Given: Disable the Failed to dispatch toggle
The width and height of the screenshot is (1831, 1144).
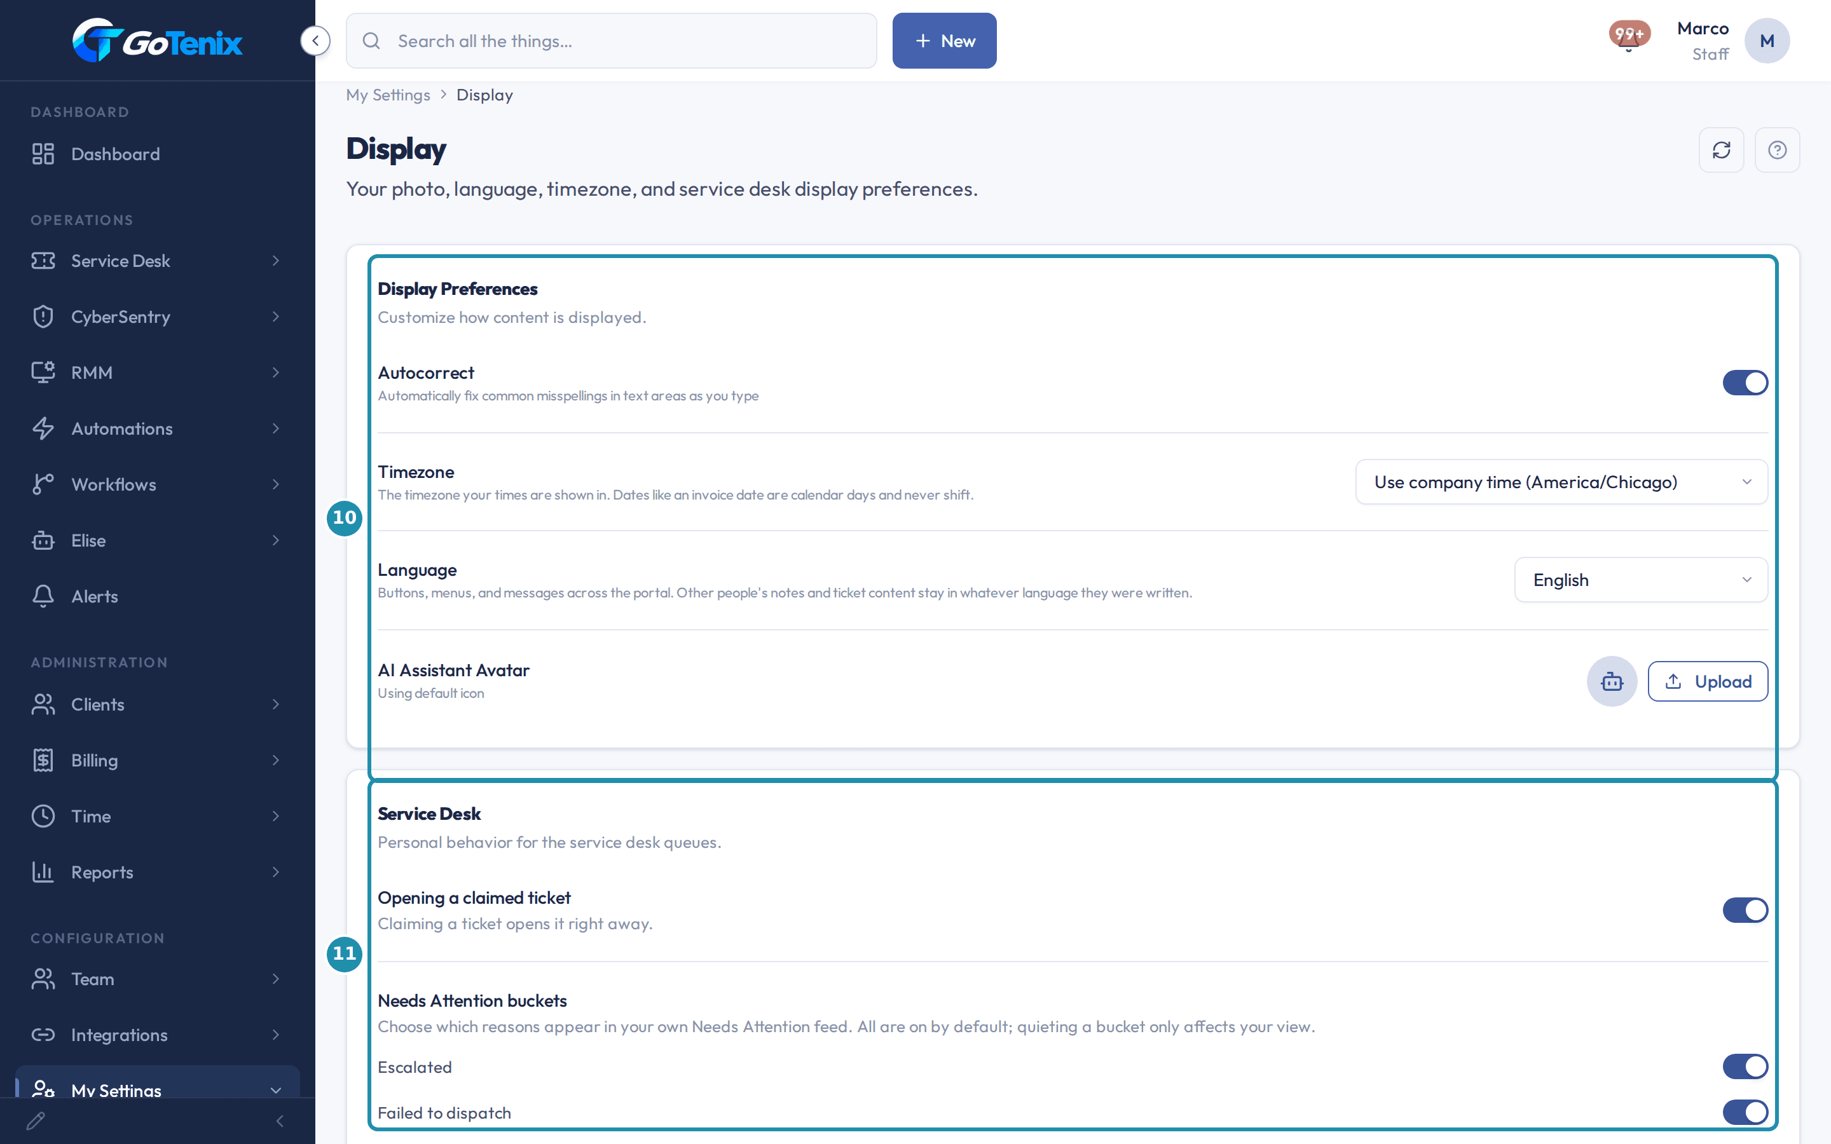Looking at the screenshot, I should (1745, 1112).
